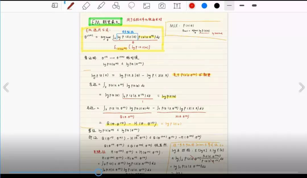Open the page view mode icon
This screenshot has height=178, width=307.
pyautogui.click(x=55, y=5)
